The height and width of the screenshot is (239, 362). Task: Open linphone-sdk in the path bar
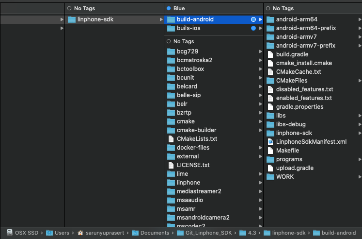pyautogui.click(x=289, y=233)
